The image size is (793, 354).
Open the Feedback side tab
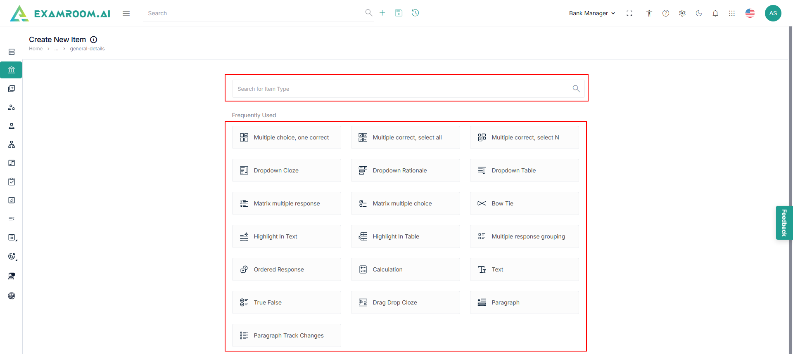pos(784,223)
